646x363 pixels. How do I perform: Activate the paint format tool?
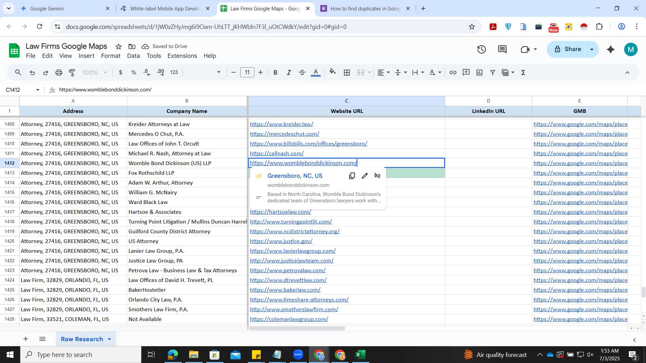(x=72, y=72)
